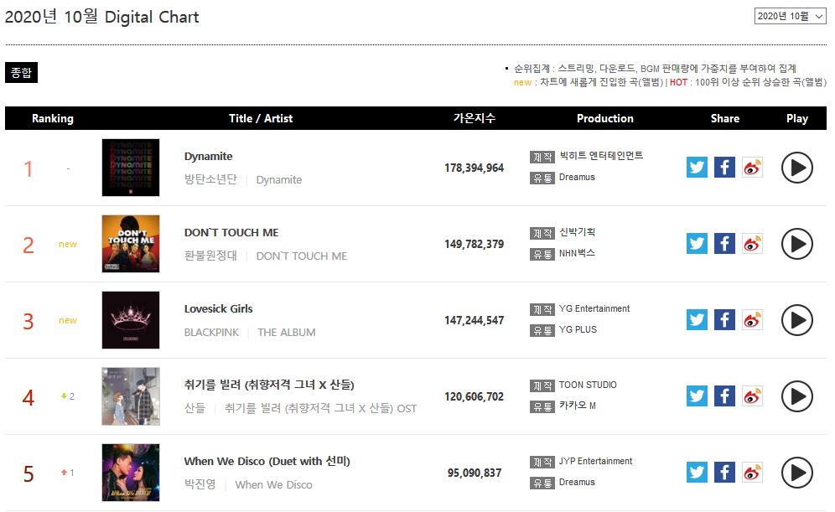
Task: Play Lovesick Girls by BLACKPINK
Action: (796, 320)
